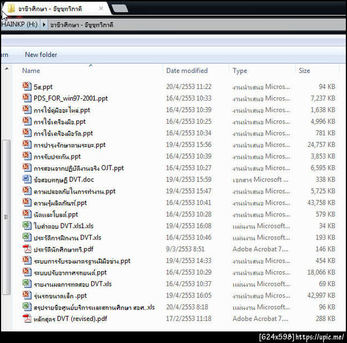Sort files by Size column
The image size is (347, 343).
coord(305,71)
